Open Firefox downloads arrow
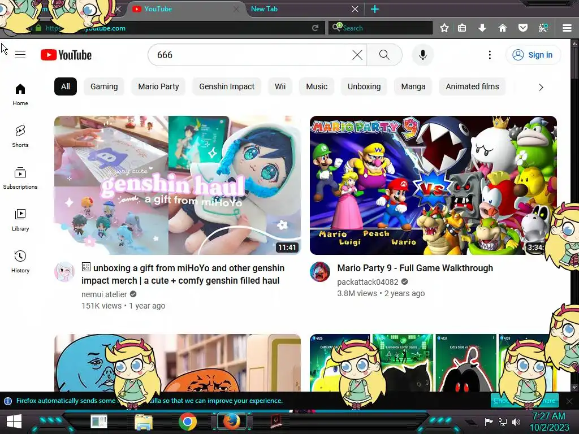This screenshot has width=579, height=434. [482, 28]
